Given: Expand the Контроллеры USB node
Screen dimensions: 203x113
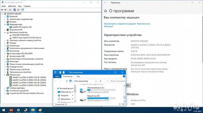Looking at the screenshot, I should point(5,56).
